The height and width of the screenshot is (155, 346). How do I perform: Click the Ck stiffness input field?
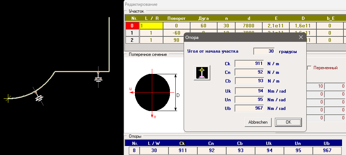coord(250,64)
